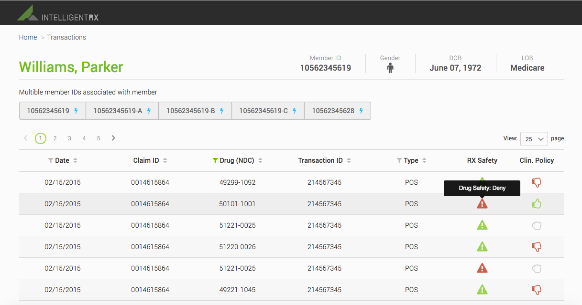Sort by the Claim ID column arrows
This screenshot has width=582, height=305.
tap(165, 161)
